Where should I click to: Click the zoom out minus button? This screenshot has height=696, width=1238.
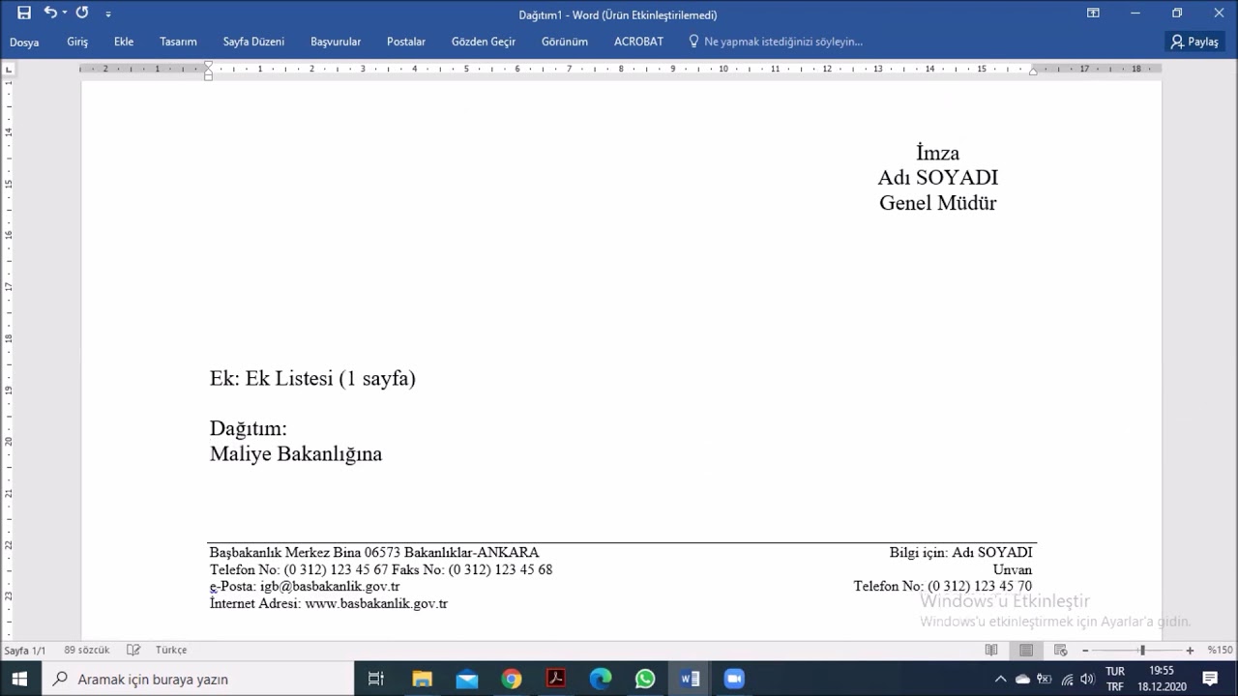coord(1085,651)
